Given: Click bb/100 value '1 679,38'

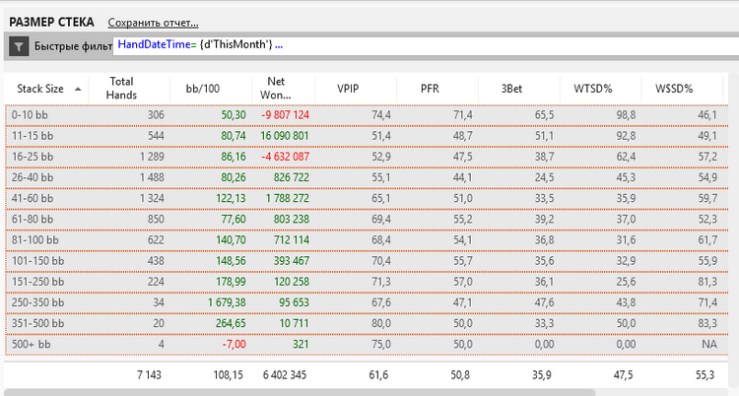Looking at the screenshot, I should coord(227,302).
